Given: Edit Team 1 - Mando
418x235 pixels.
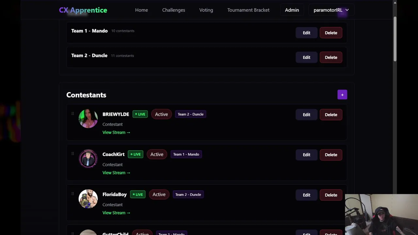Looking at the screenshot, I should [306, 33].
